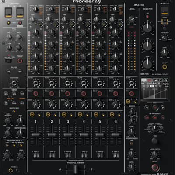This screenshot has width=175, height=175.
Task: Click Beat FX effect type selector knob
Action: [x=154, y=129]
